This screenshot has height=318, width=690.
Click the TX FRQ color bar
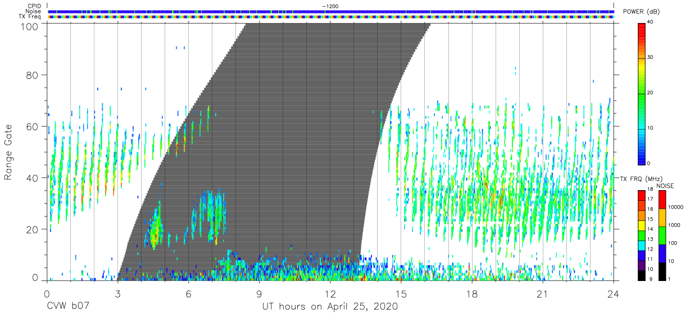click(641, 234)
